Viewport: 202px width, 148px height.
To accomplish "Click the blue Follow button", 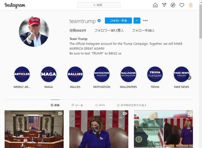I will coord(118,21).
